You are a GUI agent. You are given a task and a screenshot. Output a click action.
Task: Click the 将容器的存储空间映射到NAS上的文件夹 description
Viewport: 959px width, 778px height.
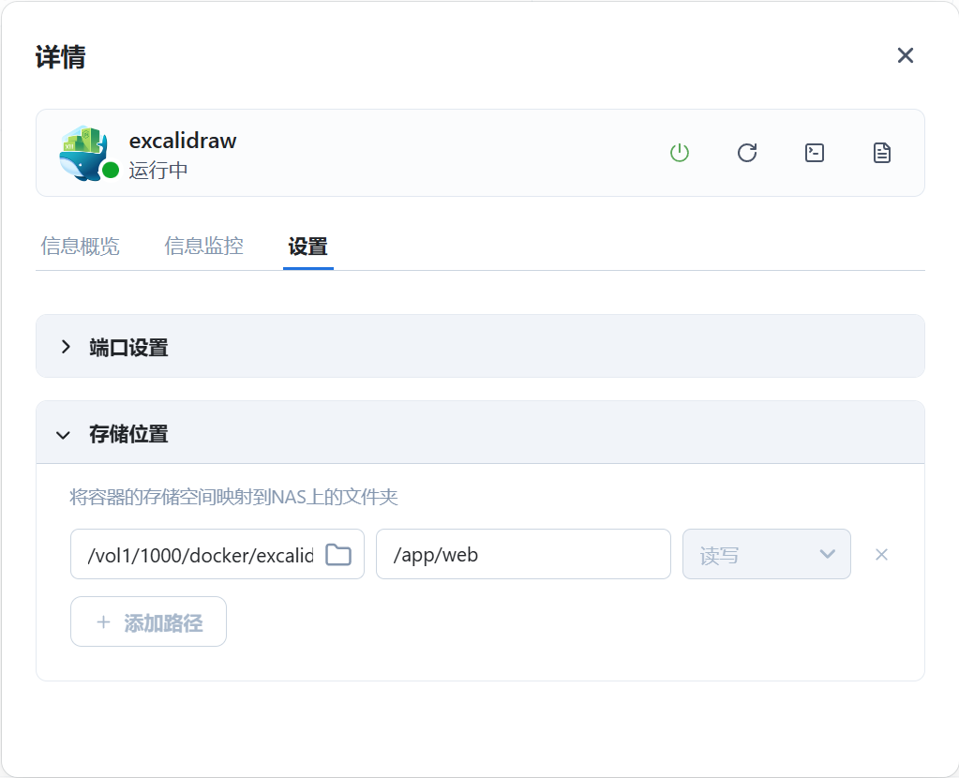tap(233, 497)
